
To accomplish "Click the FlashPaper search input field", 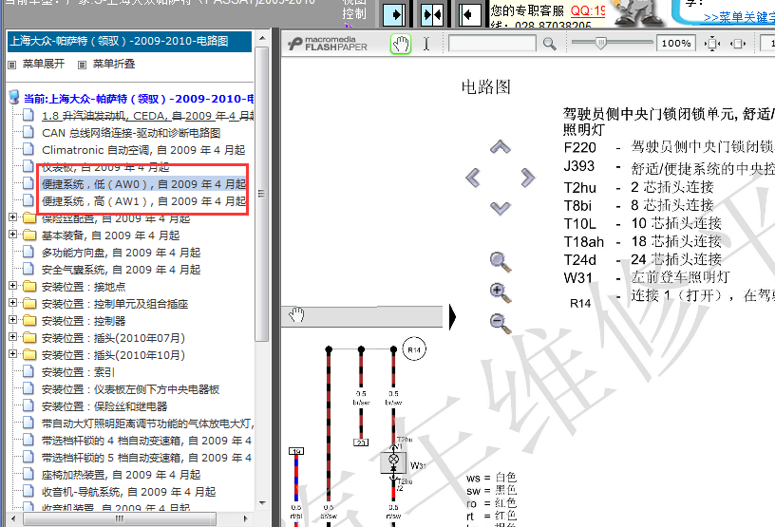I will pos(492,44).
